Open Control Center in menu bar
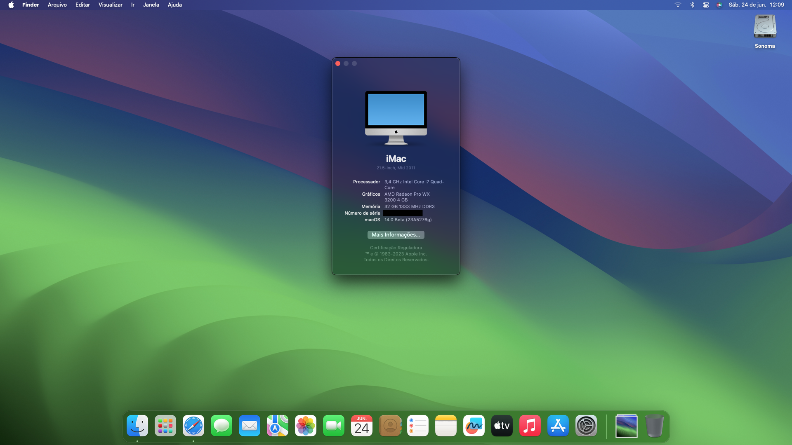 [706, 5]
